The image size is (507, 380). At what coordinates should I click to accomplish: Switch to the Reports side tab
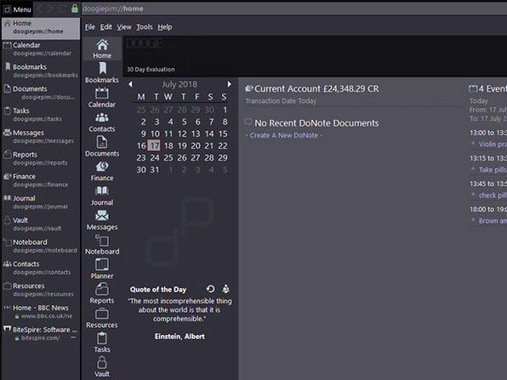[x=41, y=159]
